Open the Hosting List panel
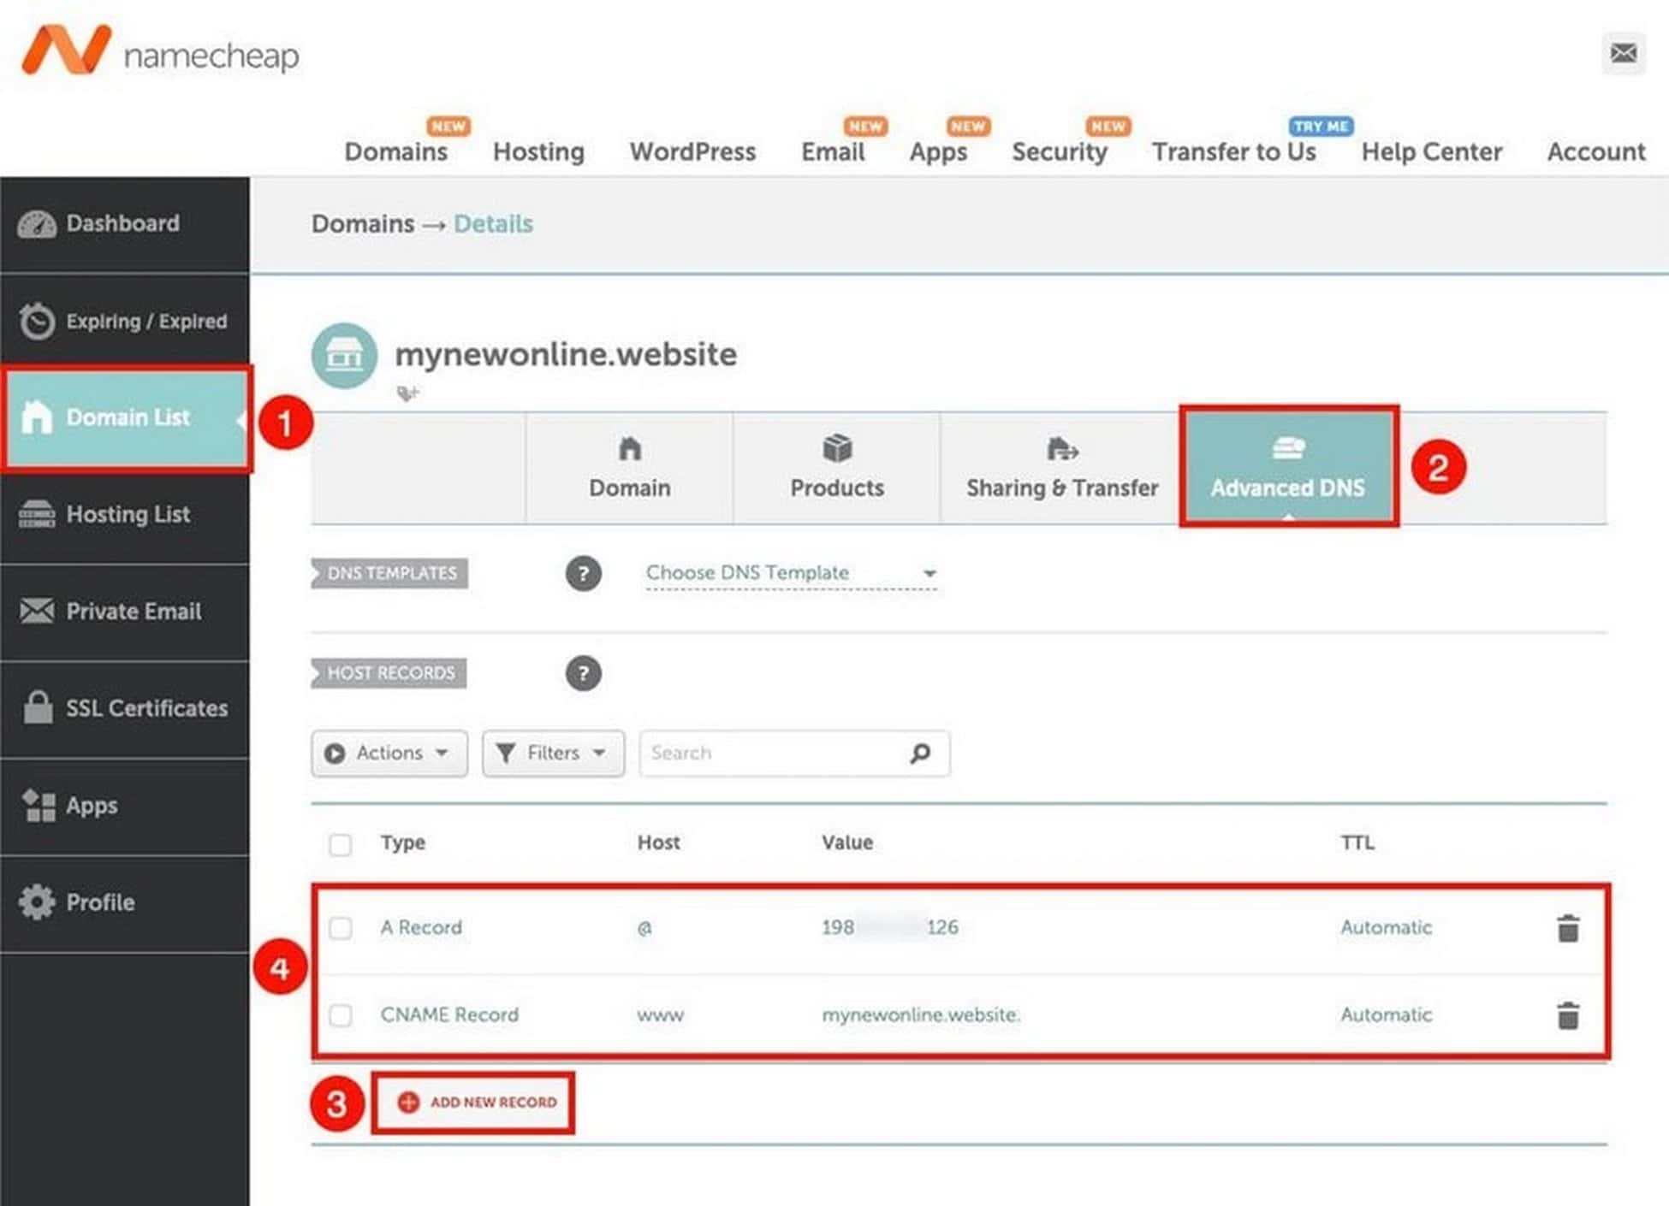 (127, 514)
